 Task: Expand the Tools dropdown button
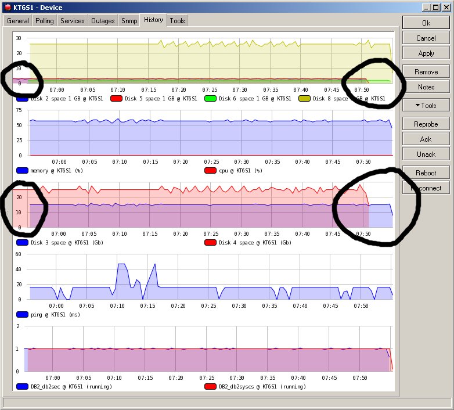click(426, 105)
